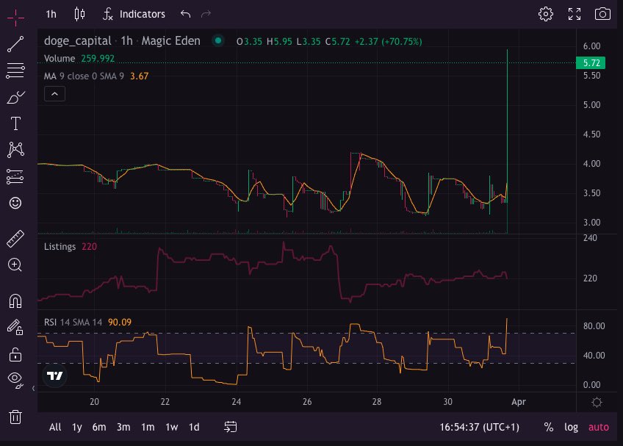Undo the last chart action

click(186, 14)
